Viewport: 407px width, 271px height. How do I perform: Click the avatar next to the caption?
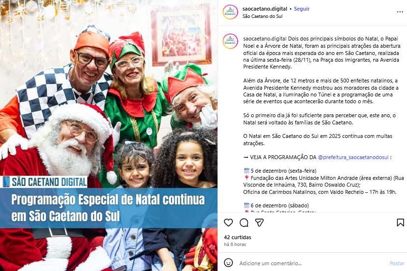(x=230, y=41)
